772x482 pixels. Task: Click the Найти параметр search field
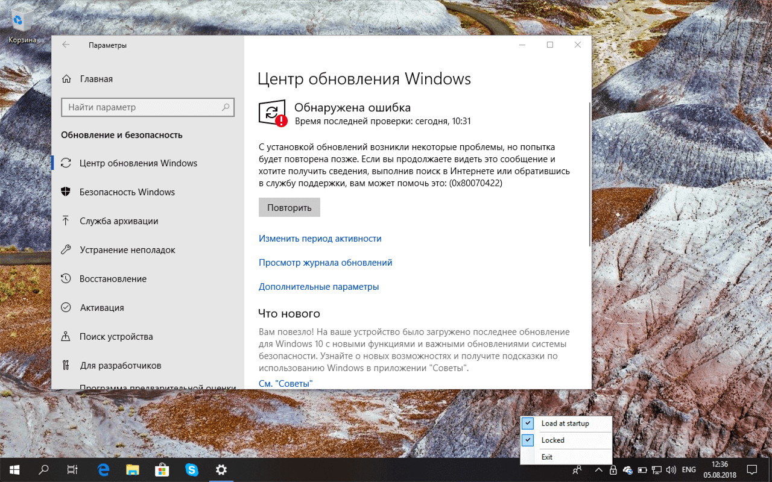148,107
